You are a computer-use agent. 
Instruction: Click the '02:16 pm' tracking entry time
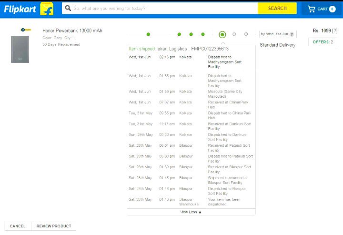click(x=167, y=57)
